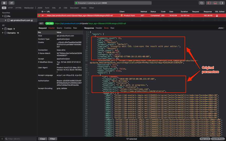This screenshot has height=141, width=226.
Task: Select request row 41
Action: 131,16
